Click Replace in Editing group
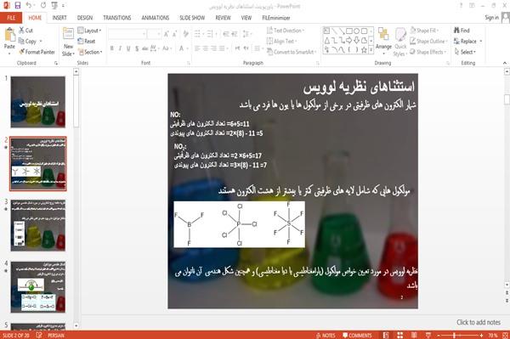This screenshot has height=339, width=510. click(x=468, y=42)
